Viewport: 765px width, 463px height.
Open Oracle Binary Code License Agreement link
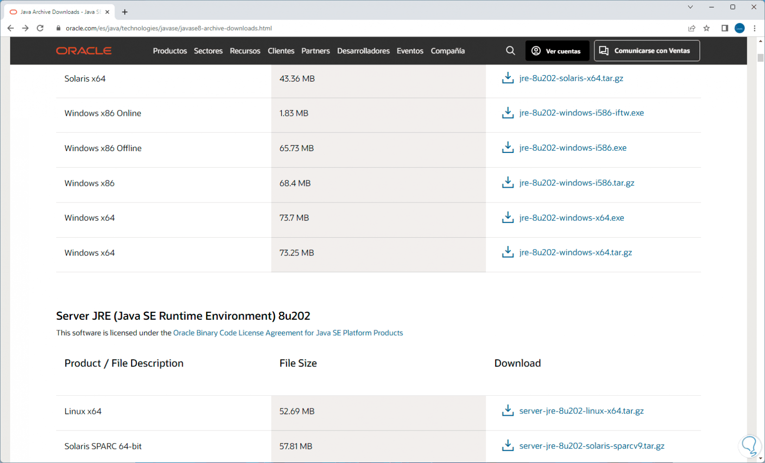[287, 333]
